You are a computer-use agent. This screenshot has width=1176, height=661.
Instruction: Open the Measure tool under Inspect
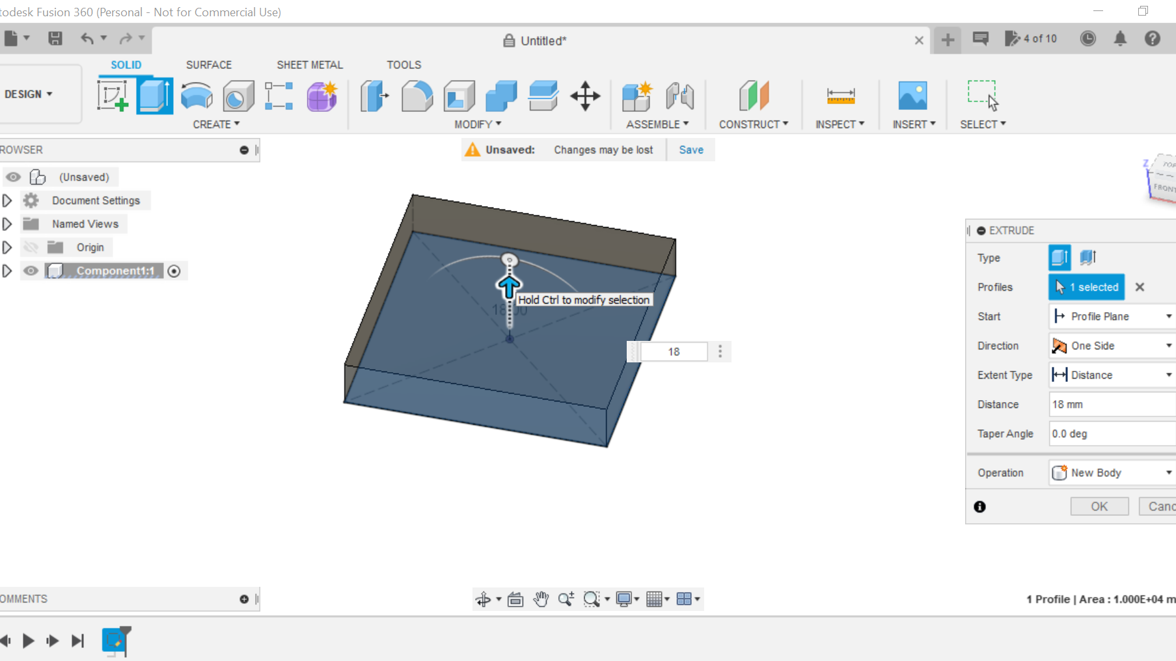tap(840, 96)
